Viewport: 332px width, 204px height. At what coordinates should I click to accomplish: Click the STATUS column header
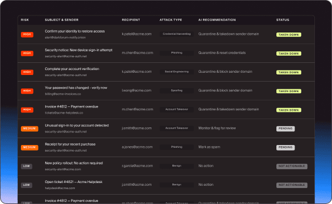point(282,20)
